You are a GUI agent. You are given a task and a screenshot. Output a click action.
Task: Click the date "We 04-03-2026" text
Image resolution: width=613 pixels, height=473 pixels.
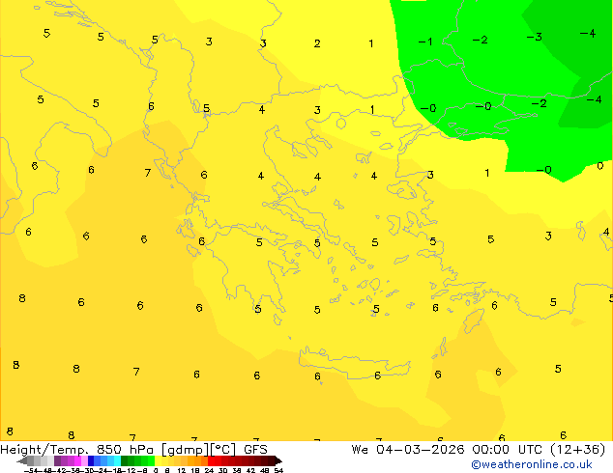(408, 450)
